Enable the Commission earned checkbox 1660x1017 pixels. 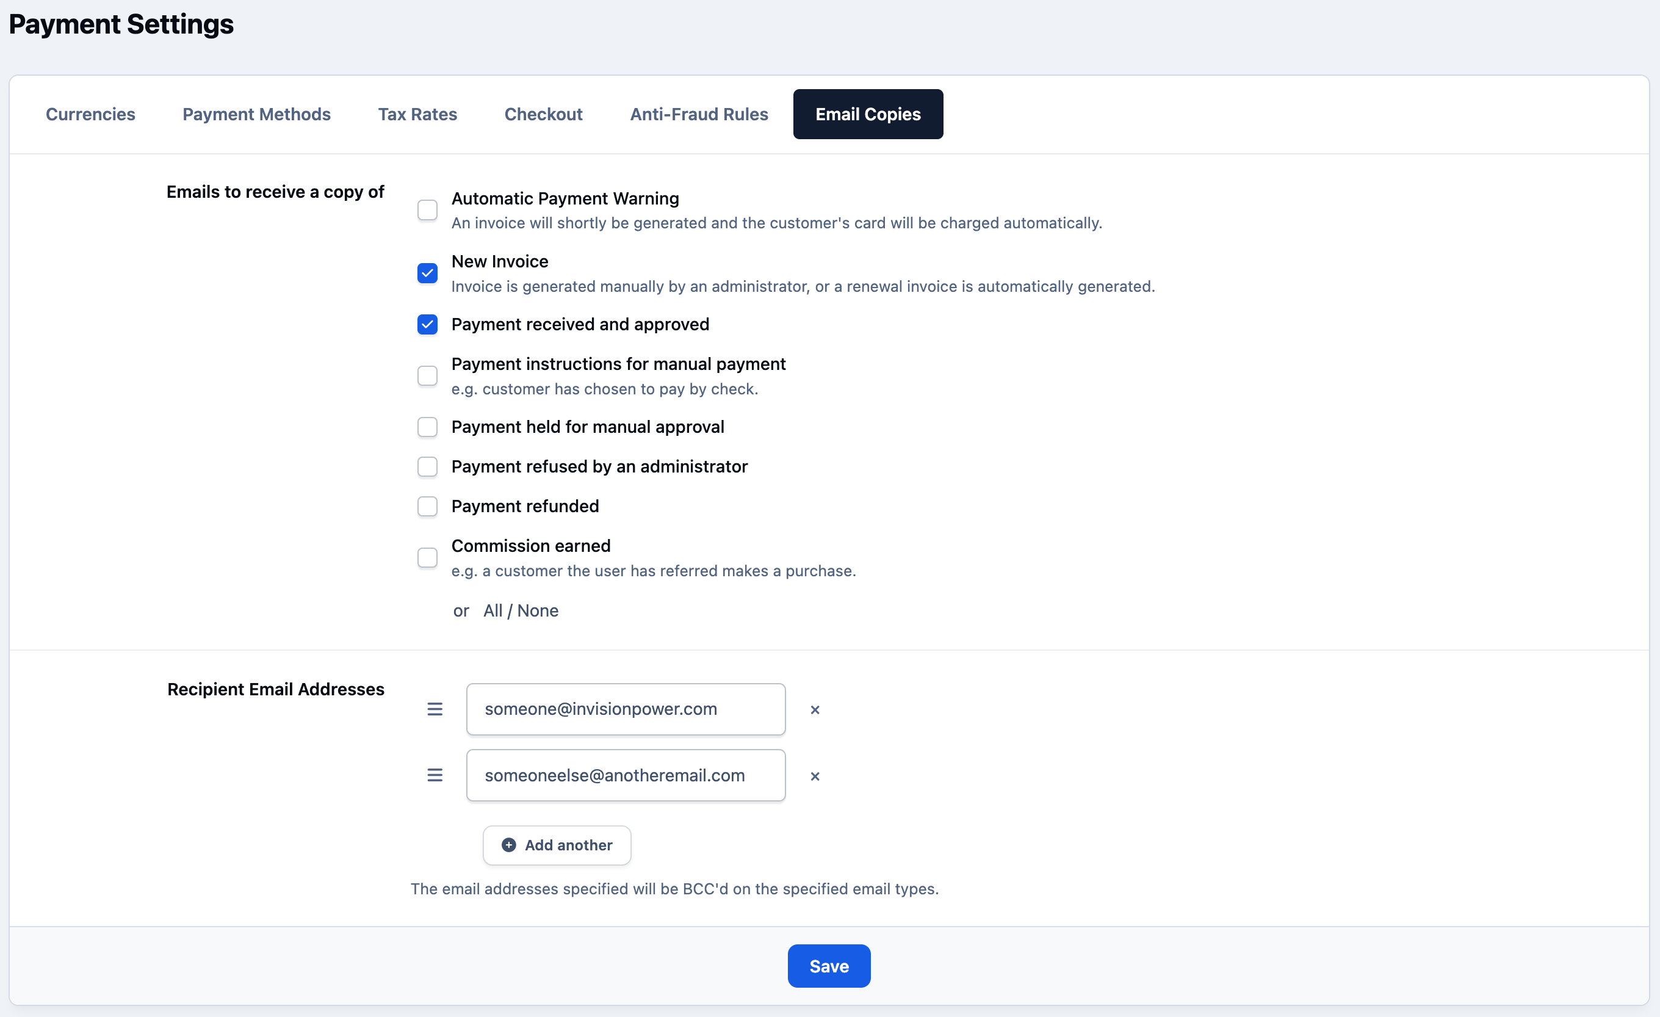click(427, 557)
